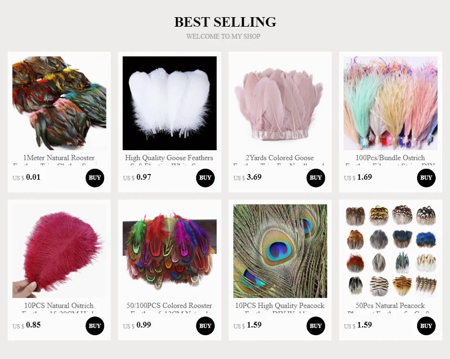The image size is (450, 359).
Task: Open the peacock eye feather image
Action: pyautogui.click(x=280, y=251)
